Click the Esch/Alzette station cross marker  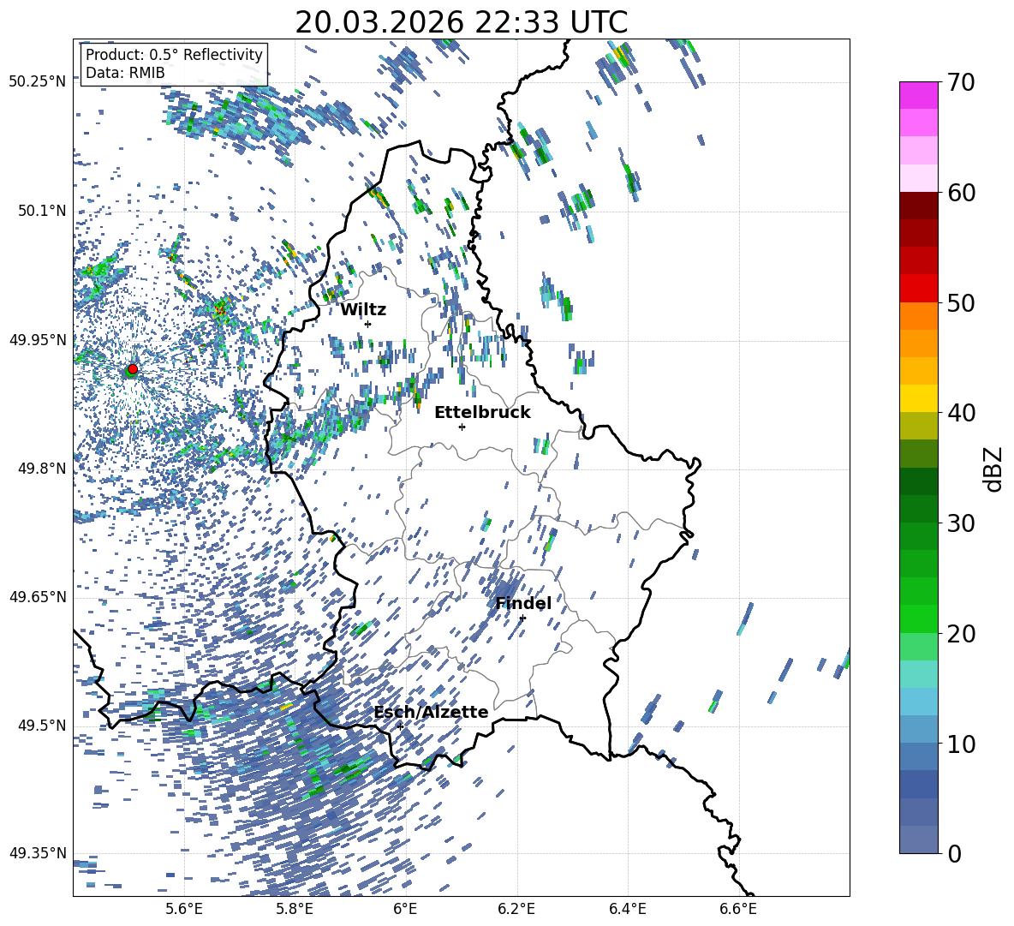[400, 726]
